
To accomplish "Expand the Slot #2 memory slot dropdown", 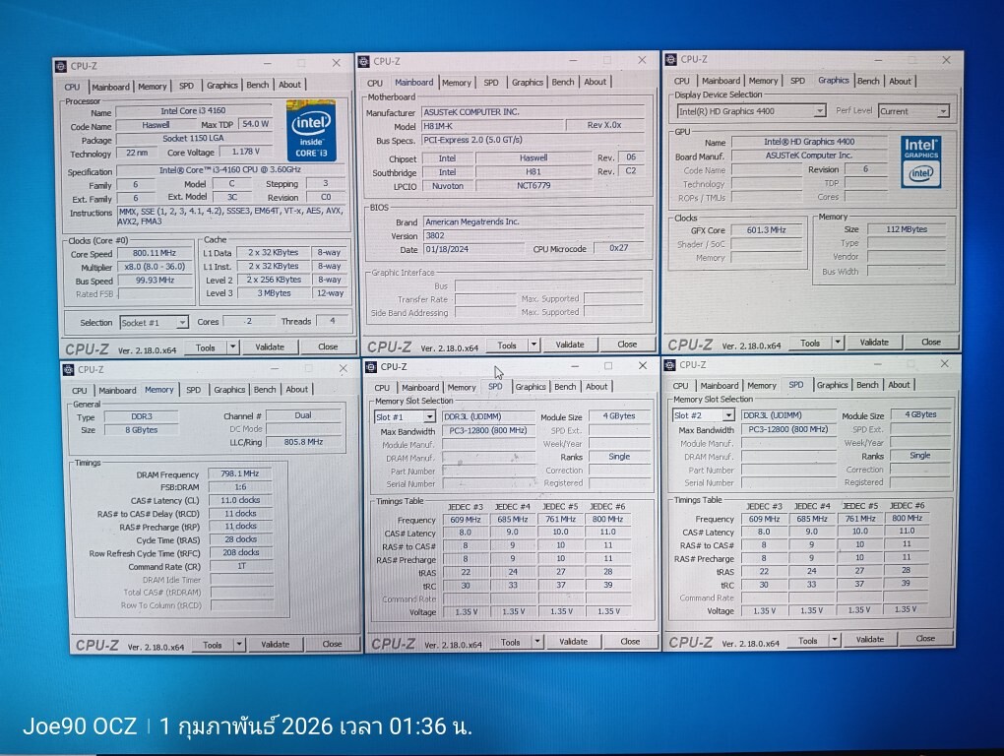I will [729, 415].
